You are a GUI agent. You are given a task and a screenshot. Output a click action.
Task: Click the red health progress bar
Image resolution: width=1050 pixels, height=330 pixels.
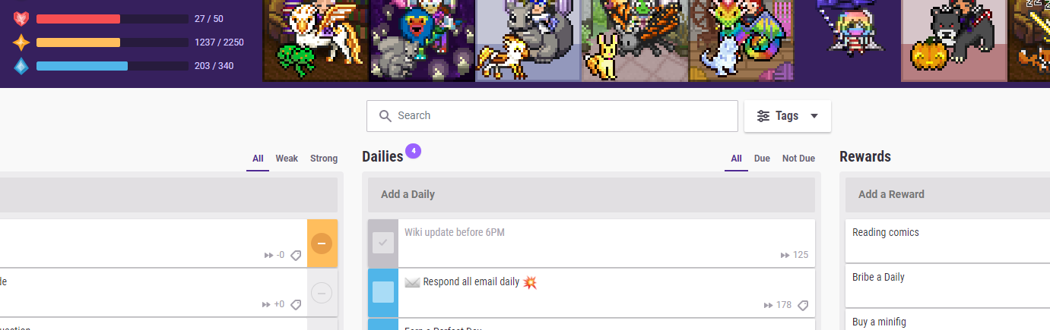click(113, 19)
